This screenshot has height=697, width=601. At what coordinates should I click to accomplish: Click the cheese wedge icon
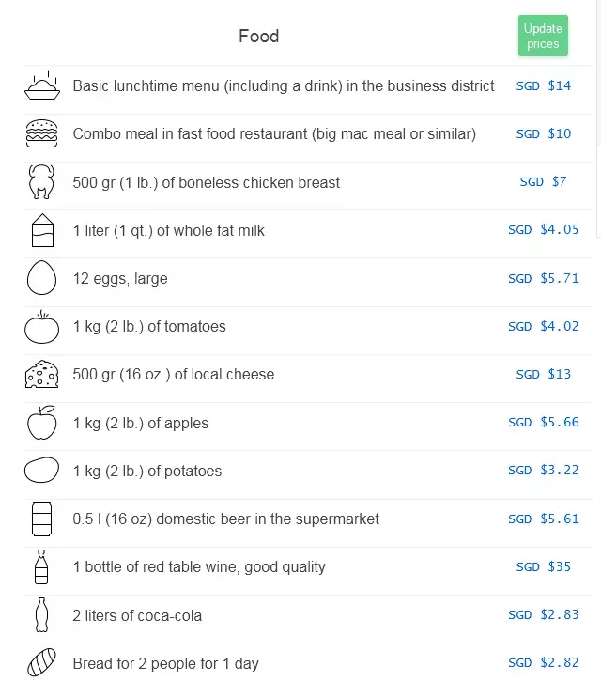(x=41, y=374)
